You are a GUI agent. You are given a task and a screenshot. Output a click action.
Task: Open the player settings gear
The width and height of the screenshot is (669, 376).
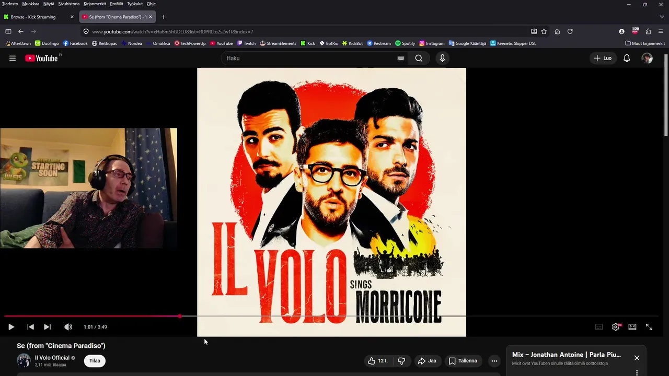coord(616,327)
